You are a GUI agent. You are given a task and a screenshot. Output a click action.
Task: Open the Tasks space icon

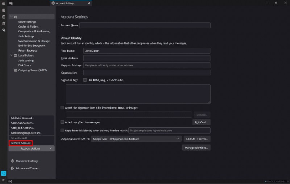pyautogui.click(x=4, y=24)
